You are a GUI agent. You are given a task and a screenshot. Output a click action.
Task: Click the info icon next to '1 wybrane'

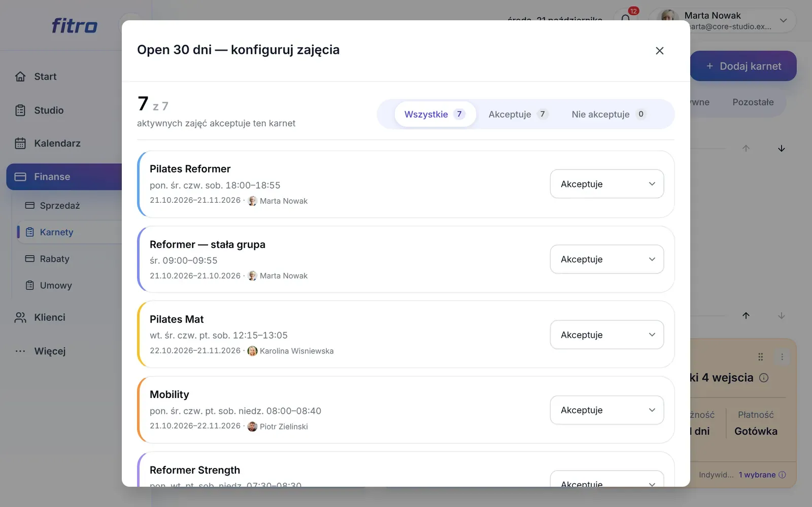[782, 475]
